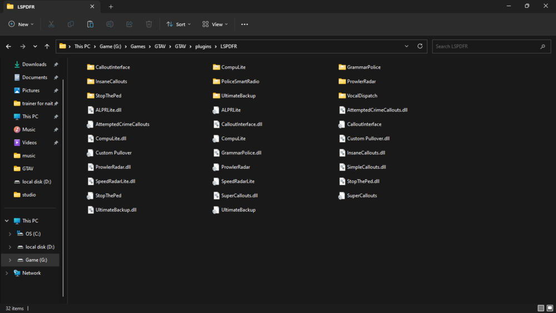Expand OS (C:) drive node
This screenshot has width=556, height=313.
tap(10, 234)
